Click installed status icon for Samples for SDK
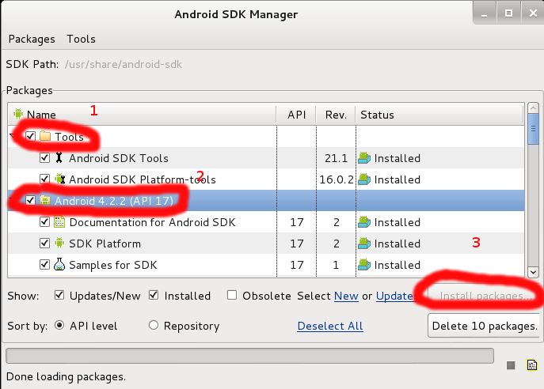This screenshot has height=389, width=544. click(x=364, y=265)
